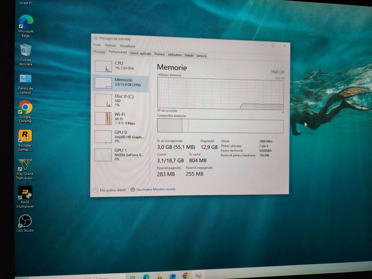Open Outlook from the taskbar
This screenshot has width=372, height=279.
173,276
